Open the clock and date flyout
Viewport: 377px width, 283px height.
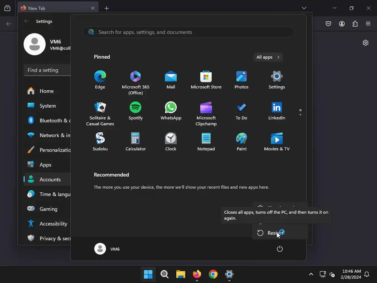click(x=351, y=274)
